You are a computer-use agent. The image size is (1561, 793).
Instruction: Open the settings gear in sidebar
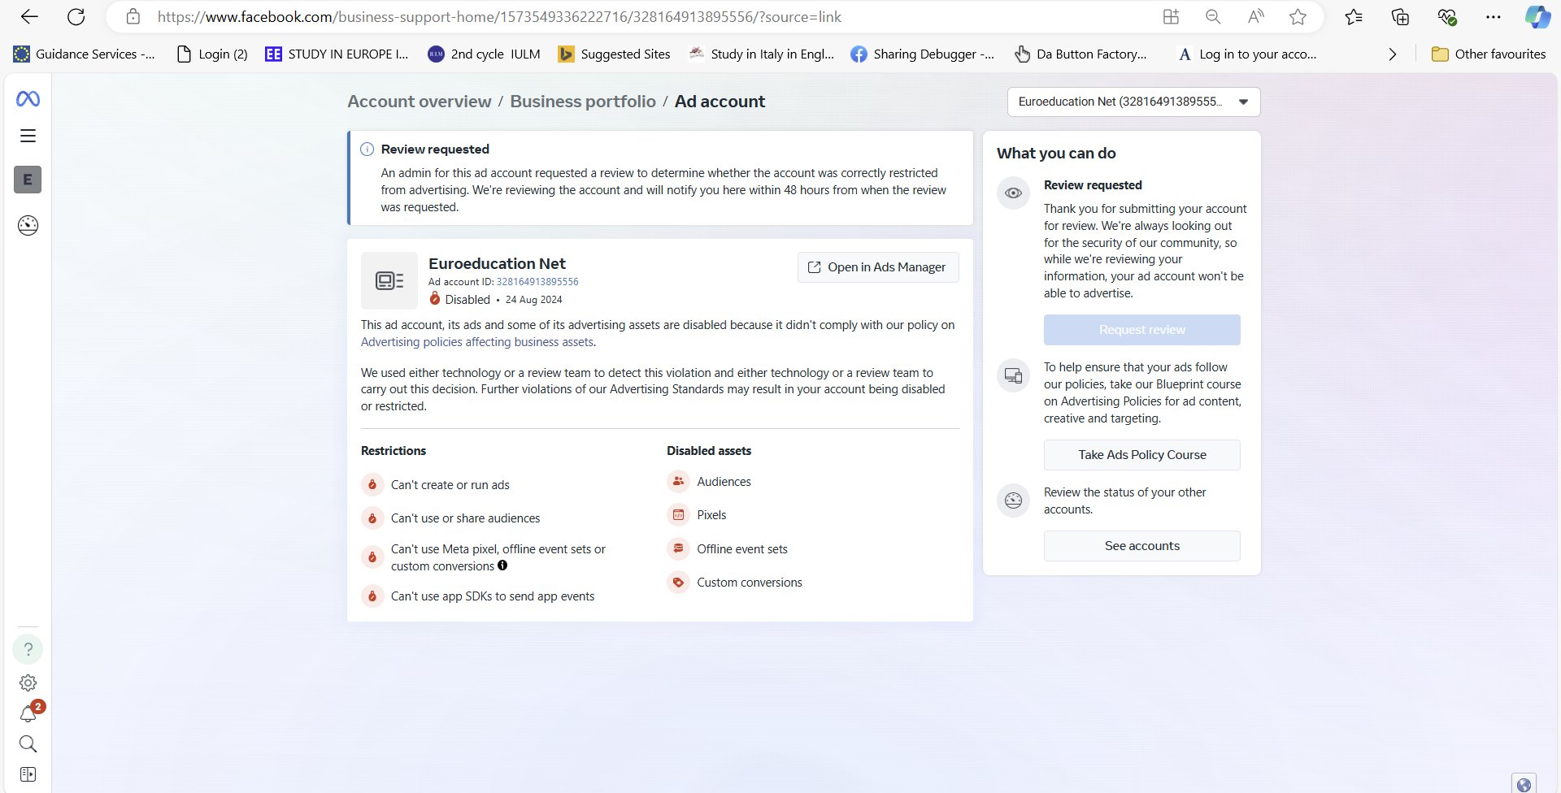(28, 683)
